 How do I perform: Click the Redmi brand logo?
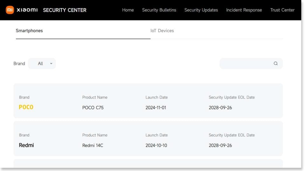click(26, 145)
